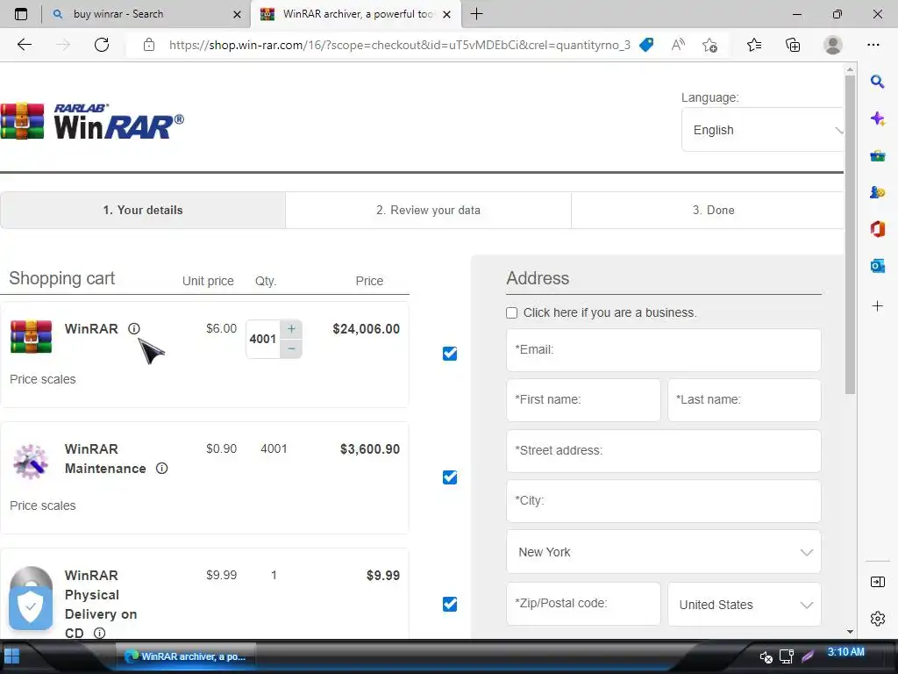The width and height of the screenshot is (898, 674).
Task: Open the United States country dropdown
Action: tap(744, 604)
